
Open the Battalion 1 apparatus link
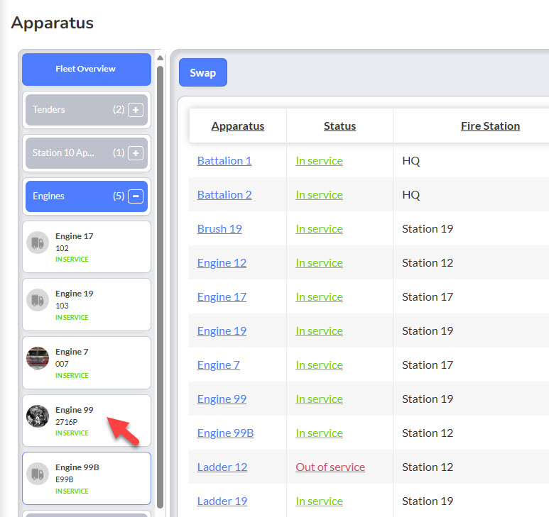(x=224, y=161)
